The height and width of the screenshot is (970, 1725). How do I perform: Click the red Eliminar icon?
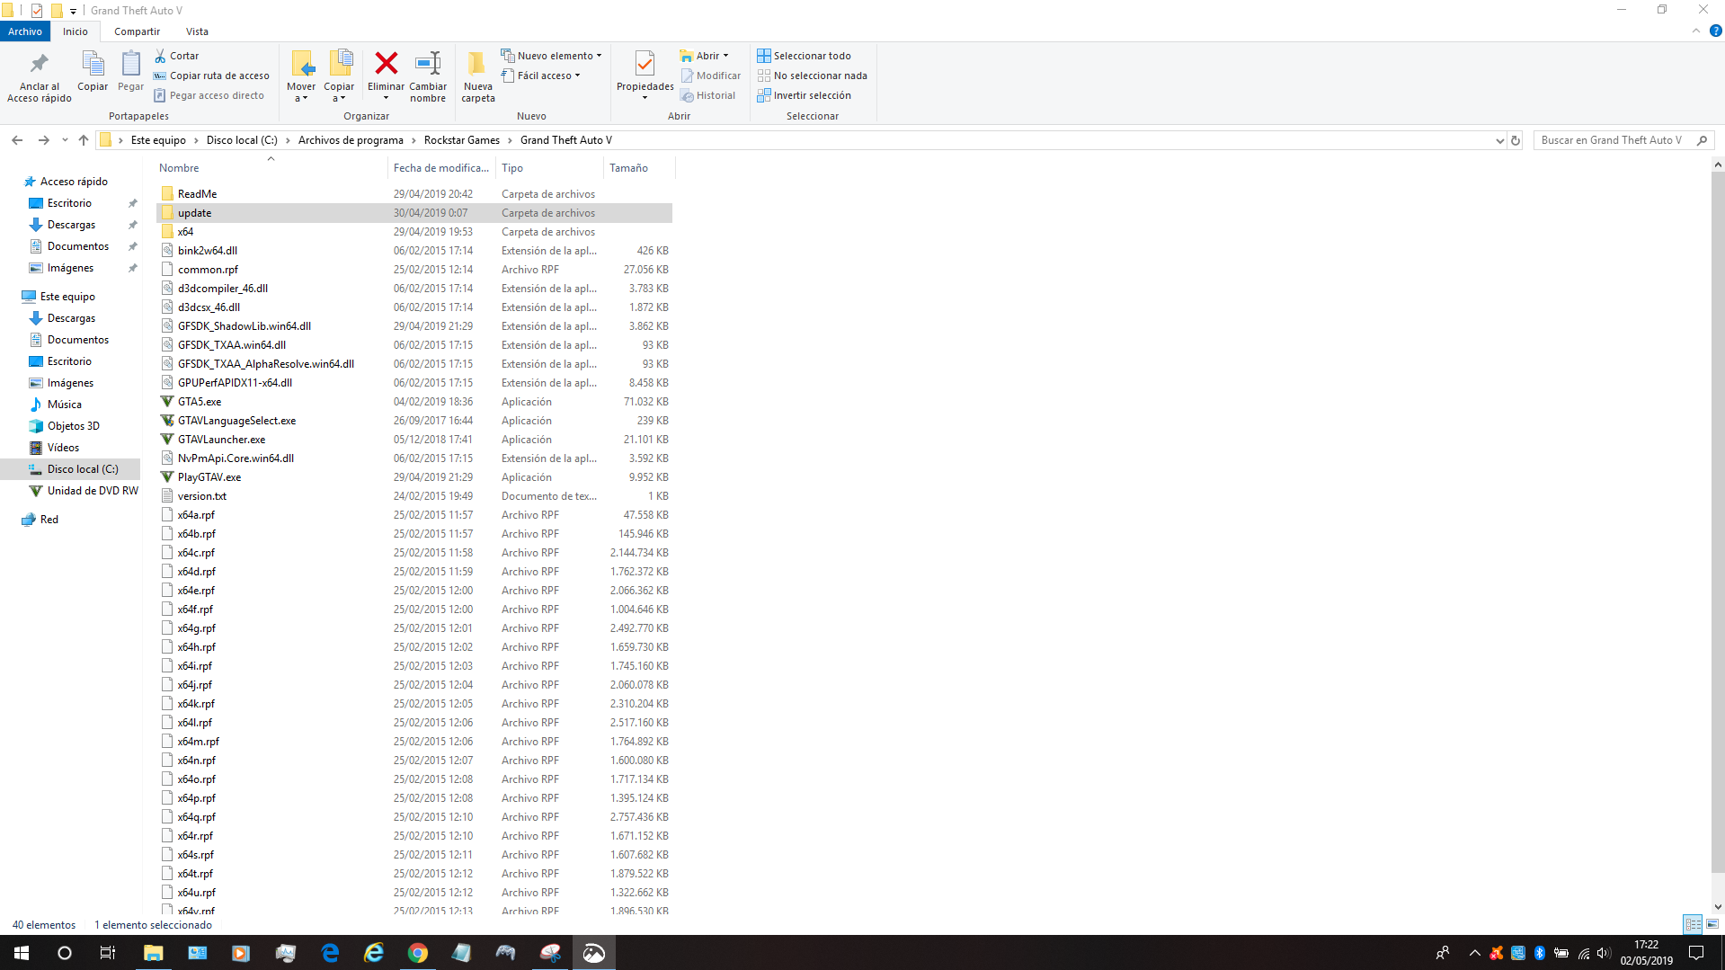(387, 63)
